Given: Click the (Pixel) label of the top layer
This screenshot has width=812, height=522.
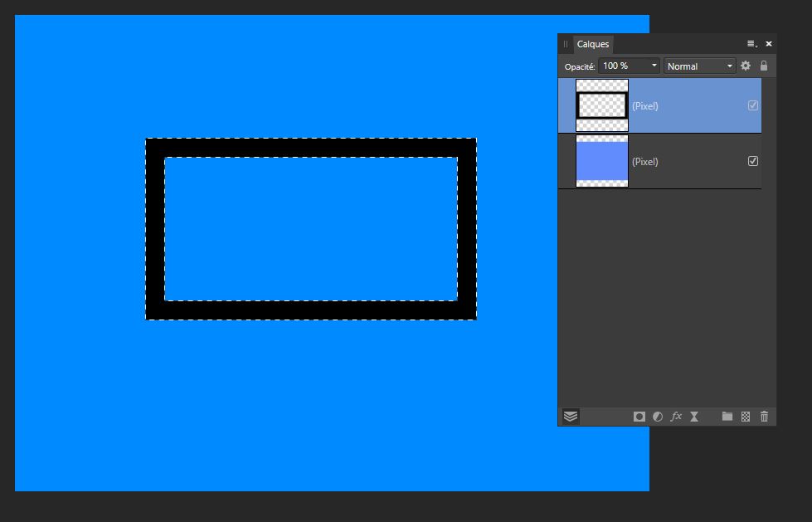Looking at the screenshot, I should pos(644,105).
